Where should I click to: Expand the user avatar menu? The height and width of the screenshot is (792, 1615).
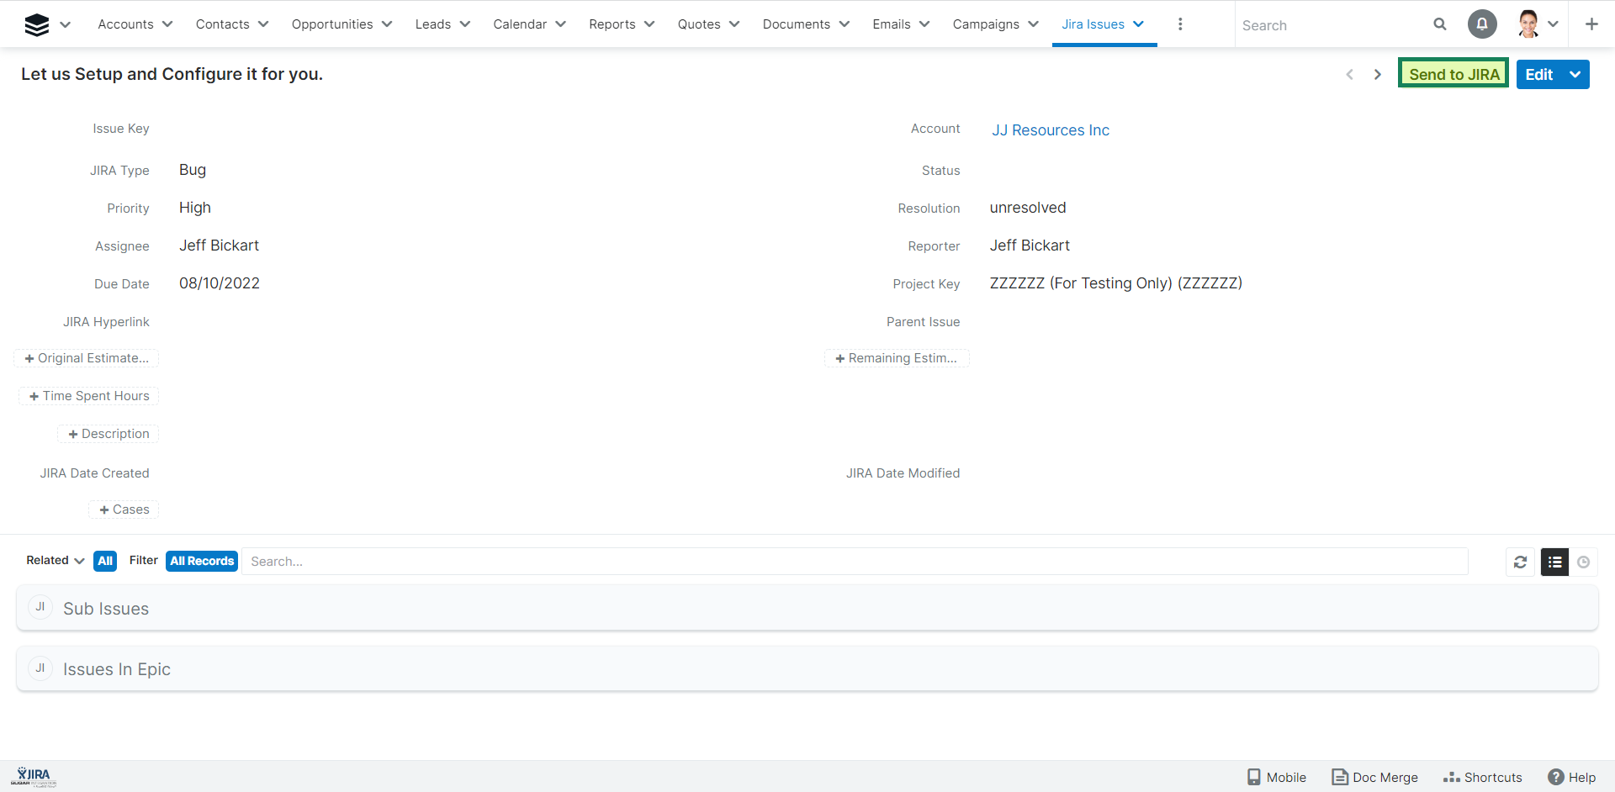[x=1538, y=24]
